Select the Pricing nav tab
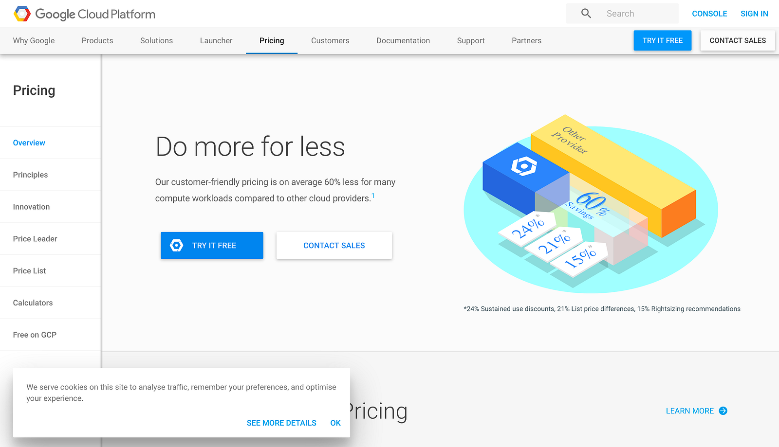The image size is (779, 447). point(272,40)
